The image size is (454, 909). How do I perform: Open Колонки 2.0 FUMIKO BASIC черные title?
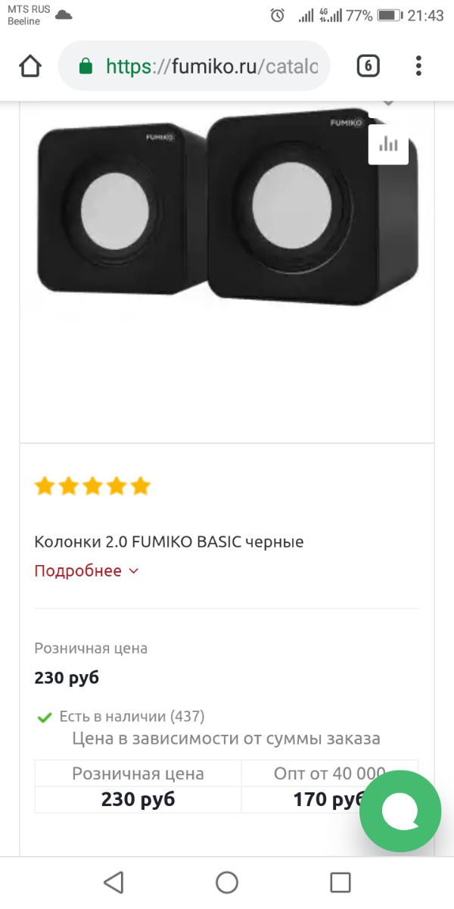click(169, 542)
